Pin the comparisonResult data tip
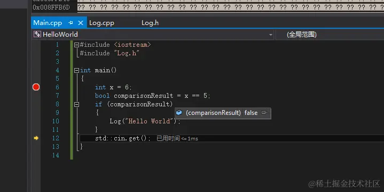 (x=264, y=112)
